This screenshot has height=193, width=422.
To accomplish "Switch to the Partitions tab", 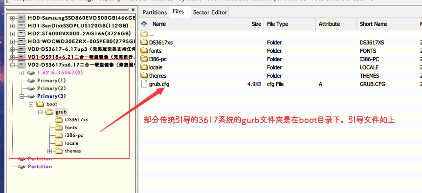I will coord(155,12).
